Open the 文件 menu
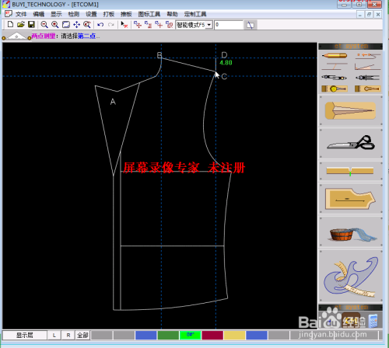389x348 pixels. click(x=21, y=14)
